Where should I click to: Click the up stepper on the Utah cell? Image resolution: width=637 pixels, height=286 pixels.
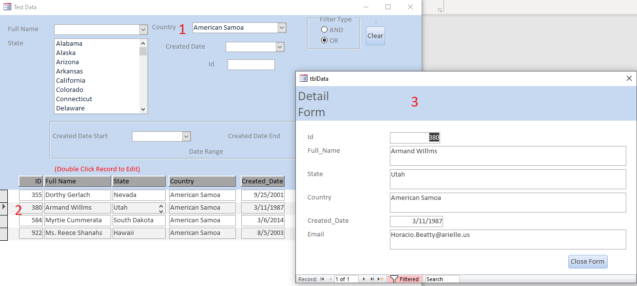[161, 205]
